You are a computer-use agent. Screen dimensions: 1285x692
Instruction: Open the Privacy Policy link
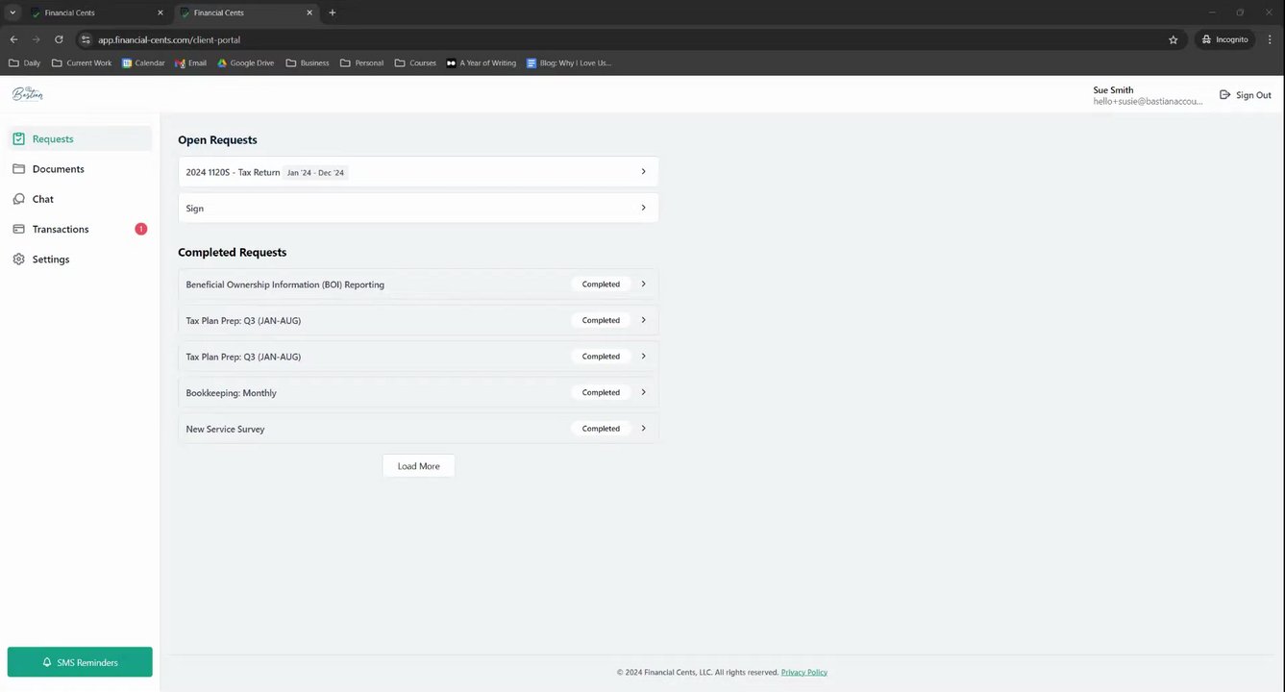[804, 673]
